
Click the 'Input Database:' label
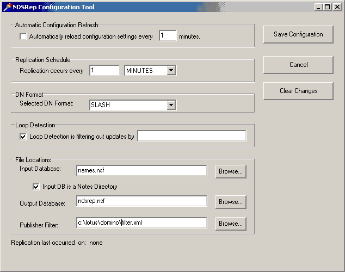coord(40,169)
